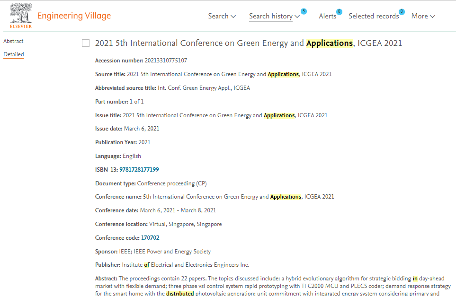
Task: Click accession number 20213310775107
Action: 166,61
